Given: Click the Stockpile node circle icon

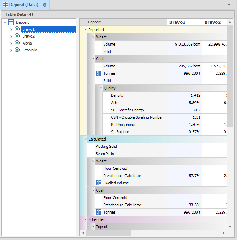Looking at the screenshot, I should pos(17,50).
